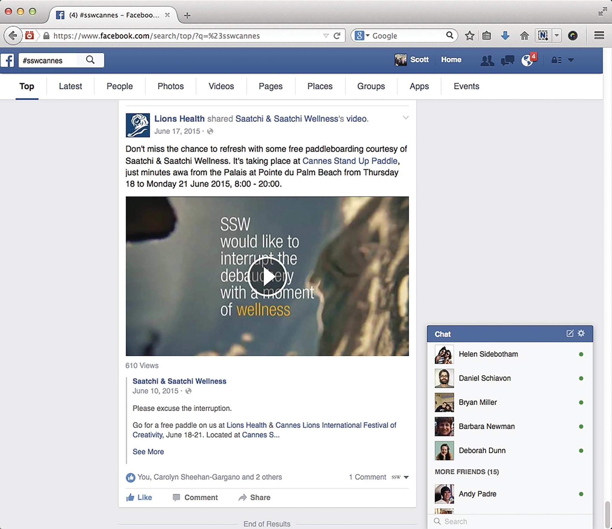Click the Home link in Facebook bar
The width and height of the screenshot is (612, 529).
(x=451, y=60)
